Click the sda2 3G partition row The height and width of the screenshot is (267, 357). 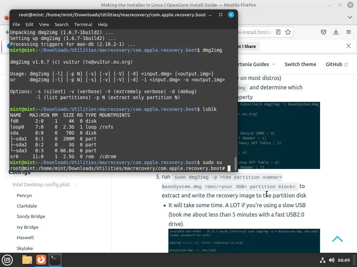(x=53, y=145)
